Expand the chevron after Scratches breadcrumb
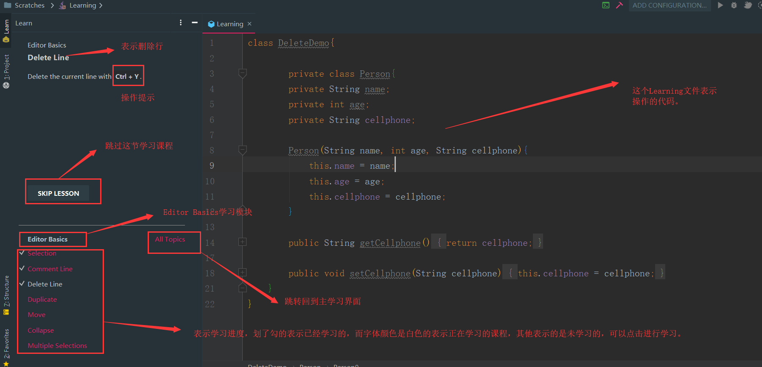The height and width of the screenshot is (367, 762). [x=52, y=6]
